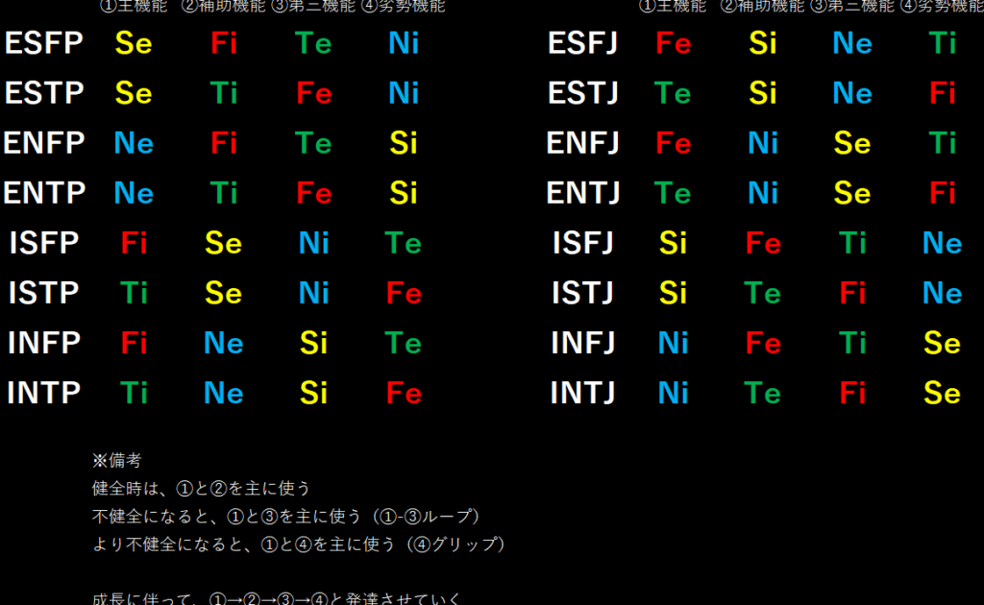The width and height of the screenshot is (984, 605).
Task: Select the inferior Se in the INFJ row
Action: (942, 343)
